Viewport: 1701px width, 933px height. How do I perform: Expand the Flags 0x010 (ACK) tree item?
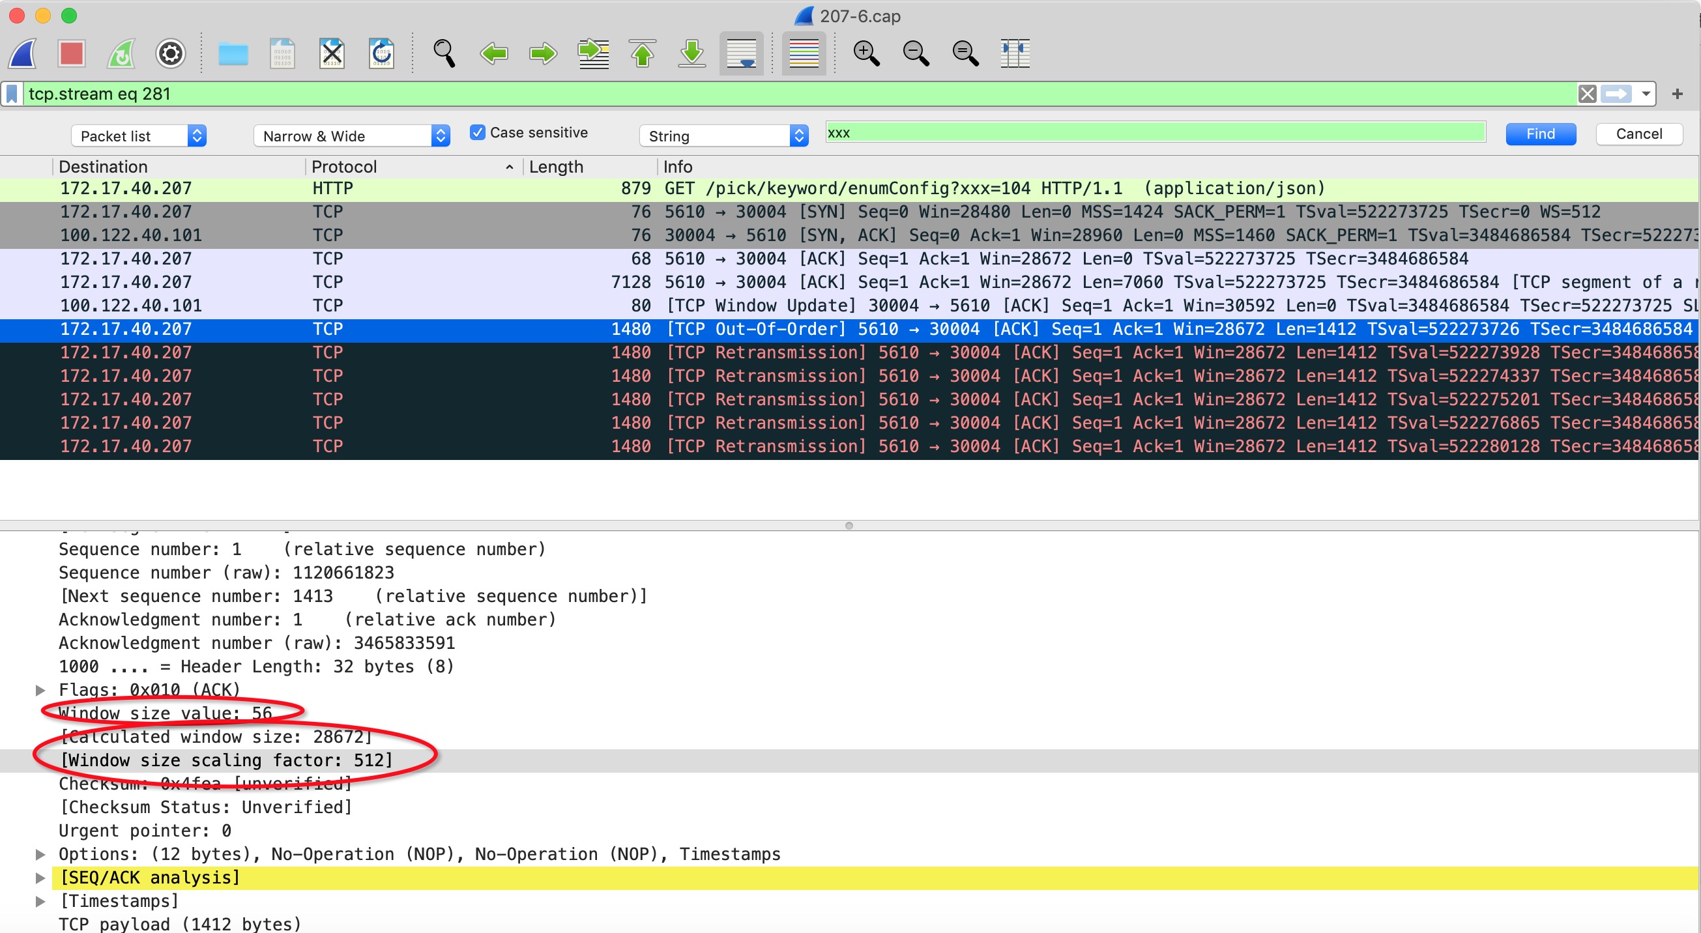(40, 690)
